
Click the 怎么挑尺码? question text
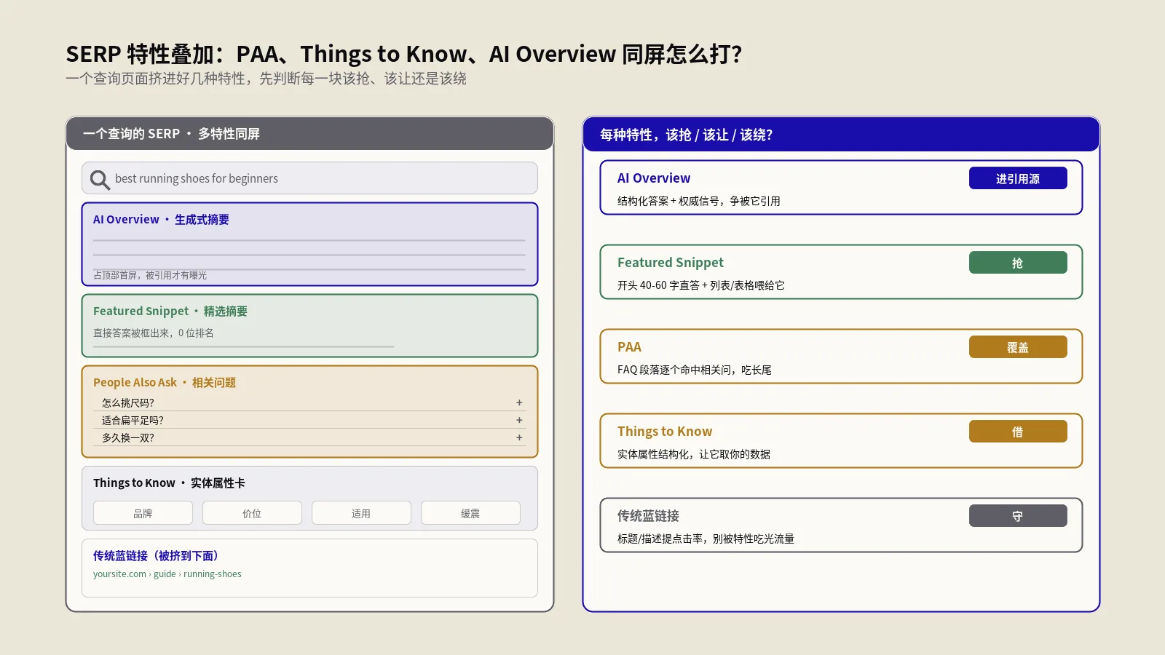(128, 403)
